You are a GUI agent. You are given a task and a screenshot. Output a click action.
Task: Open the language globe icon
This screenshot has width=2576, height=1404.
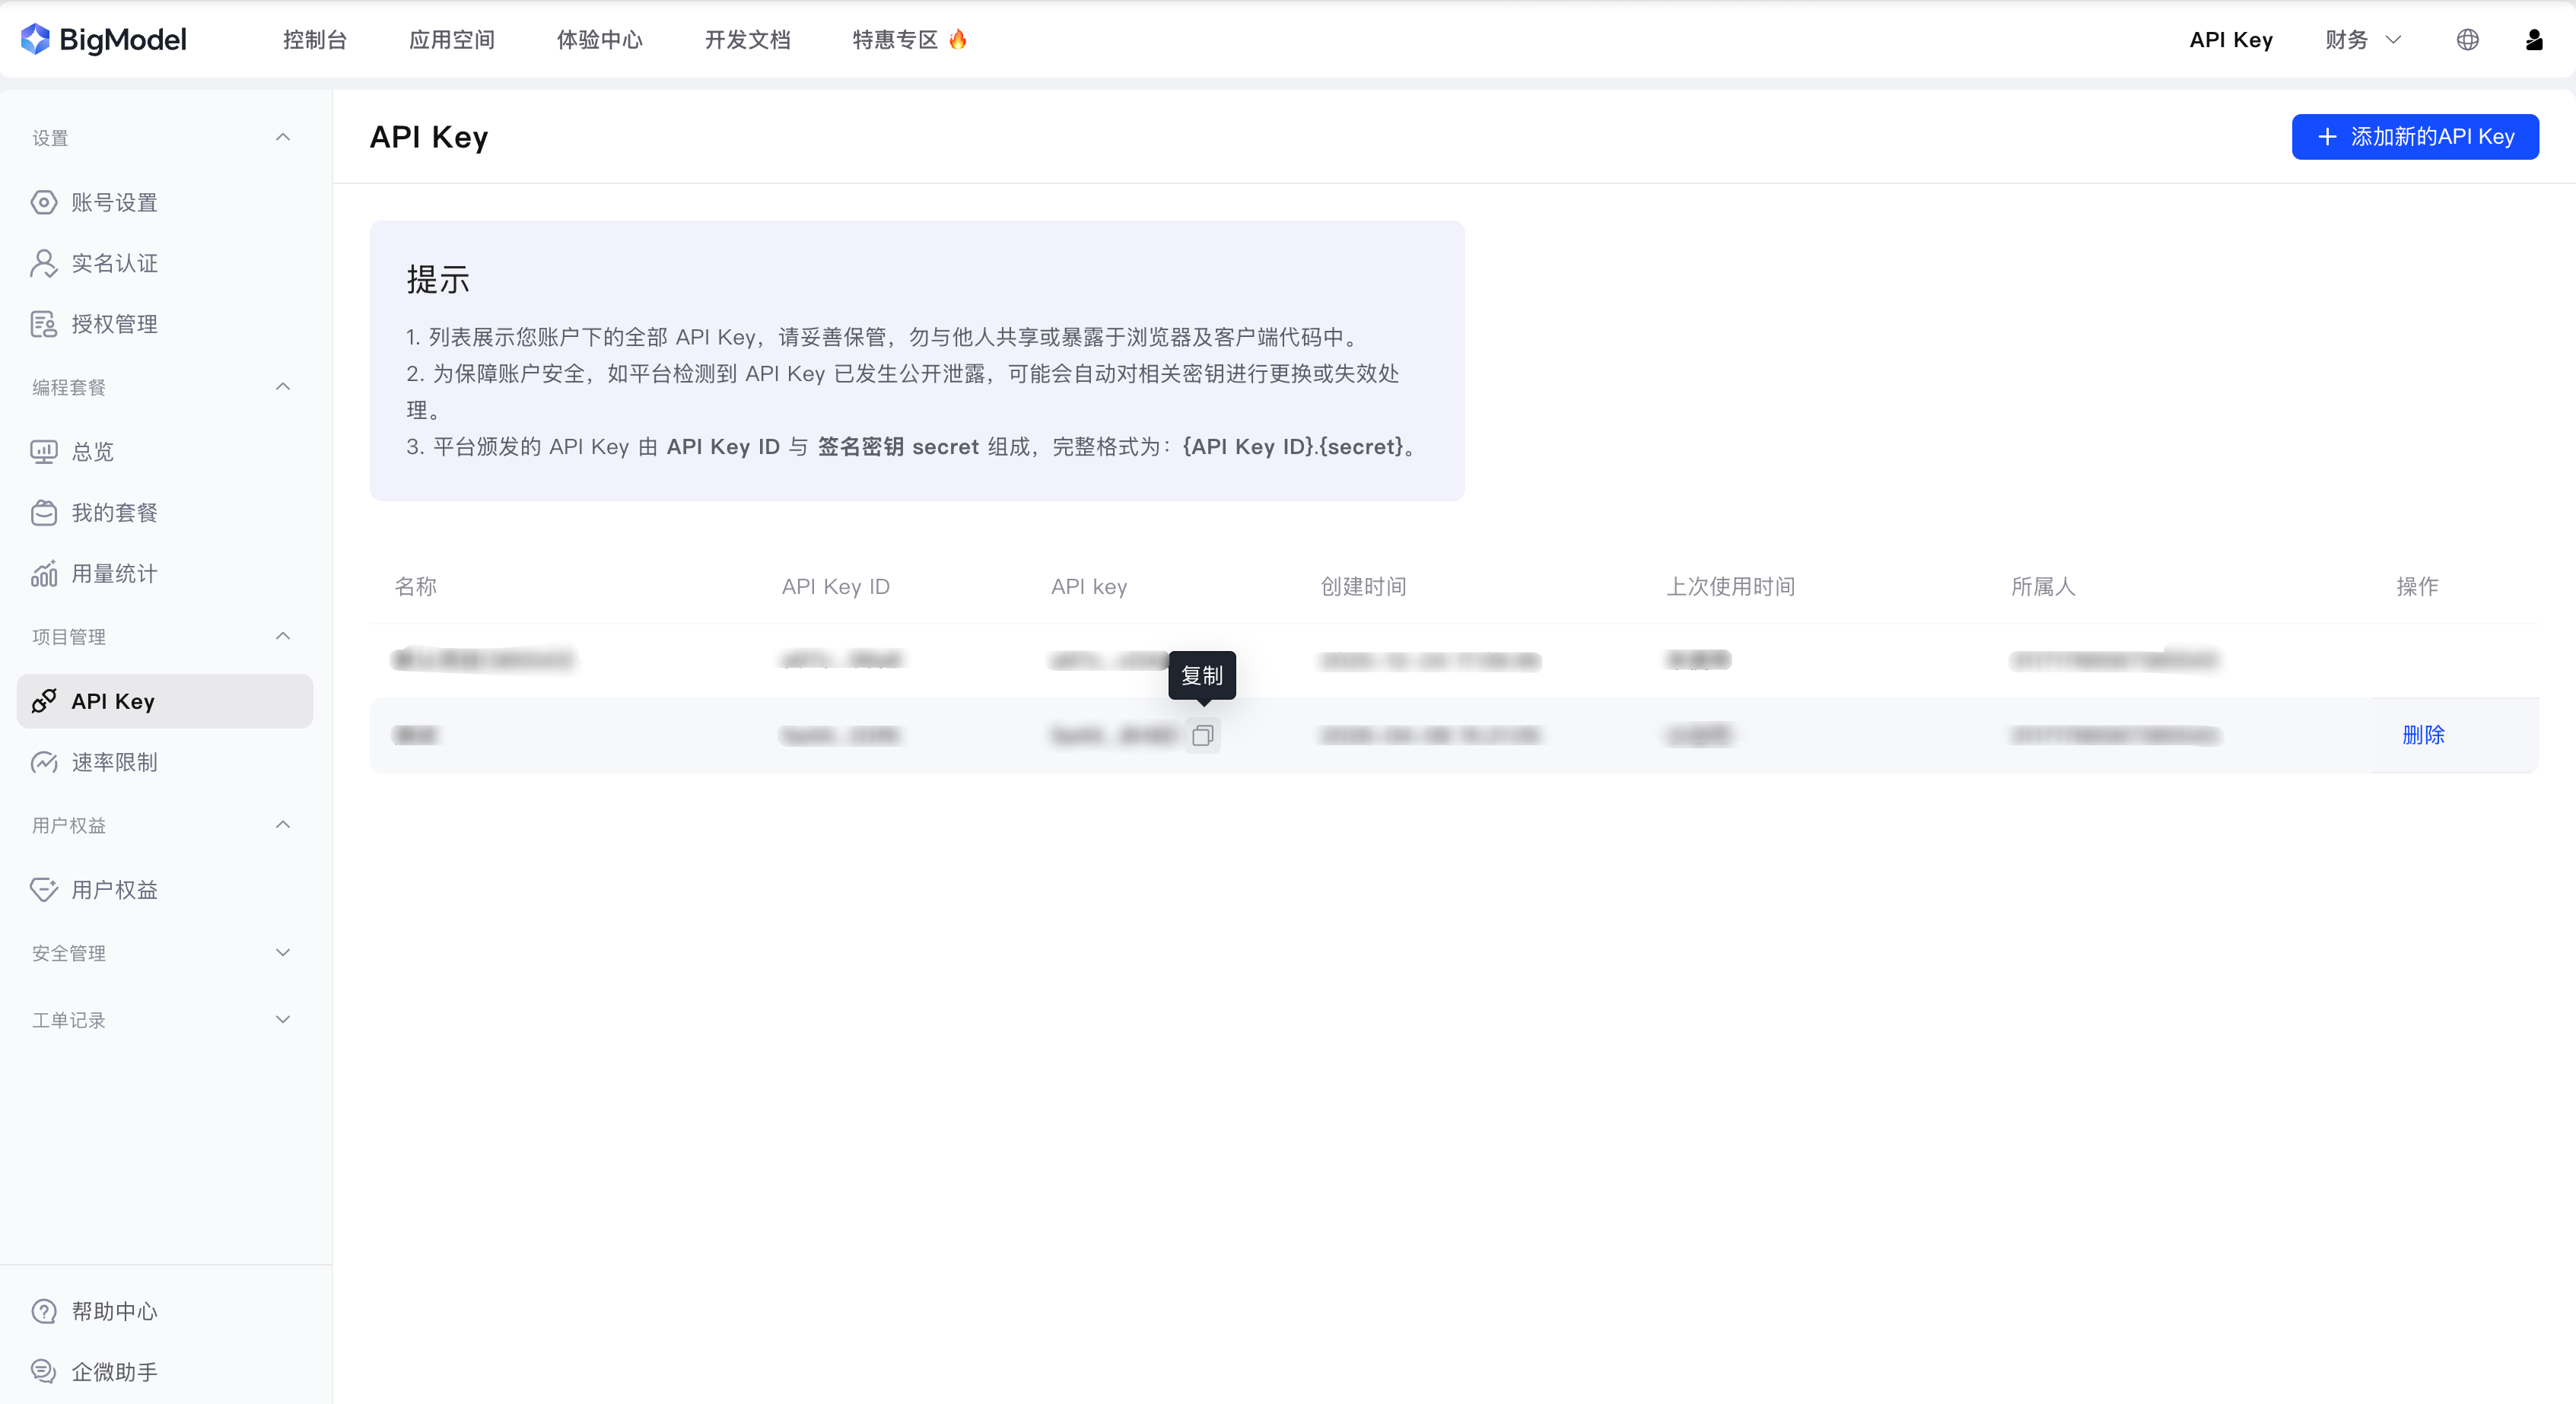click(x=2468, y=39)
